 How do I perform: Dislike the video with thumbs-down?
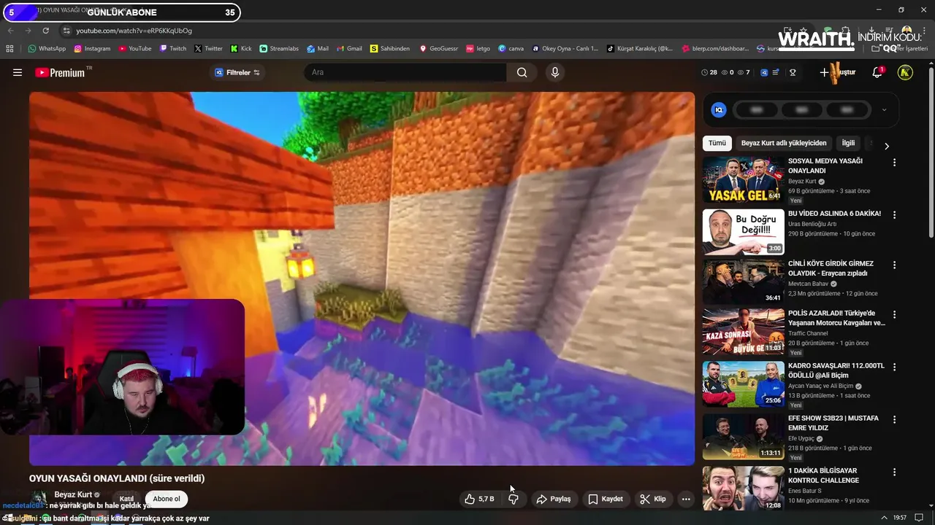coord(514,499)
